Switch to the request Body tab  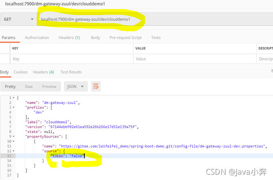(x=95, y=38)
